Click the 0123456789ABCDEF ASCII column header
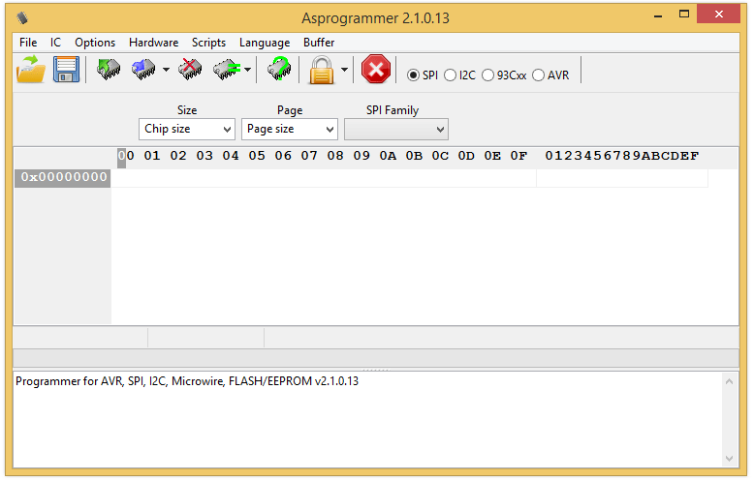This screenshot has height=480, width=754. 622,156
